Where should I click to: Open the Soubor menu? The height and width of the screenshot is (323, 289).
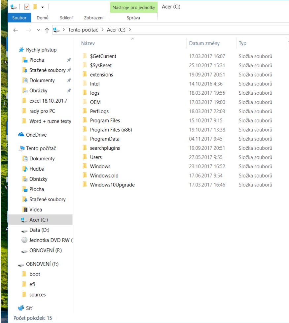tap(19, 18)
